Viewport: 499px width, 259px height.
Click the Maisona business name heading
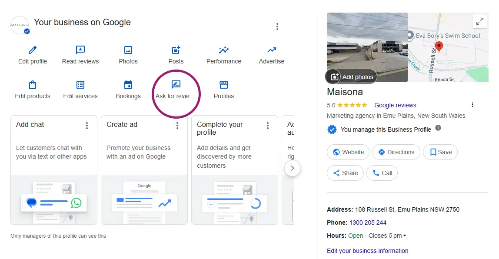[x=345, y=92]
